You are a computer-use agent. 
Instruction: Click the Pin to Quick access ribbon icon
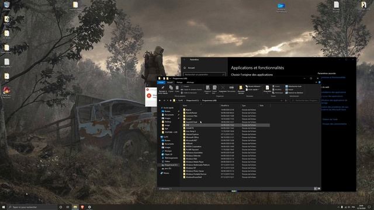(162, 88)
